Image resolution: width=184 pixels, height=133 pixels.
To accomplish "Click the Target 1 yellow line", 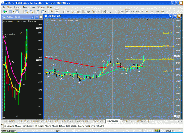I will coord(149,47).
